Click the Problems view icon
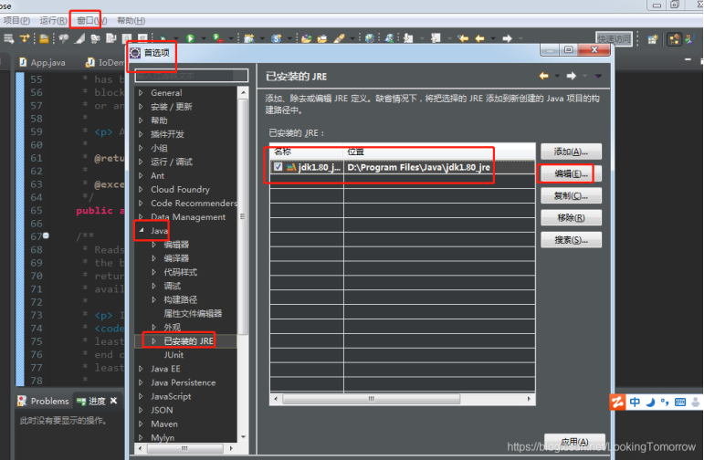704x460 pixels. 23,401
